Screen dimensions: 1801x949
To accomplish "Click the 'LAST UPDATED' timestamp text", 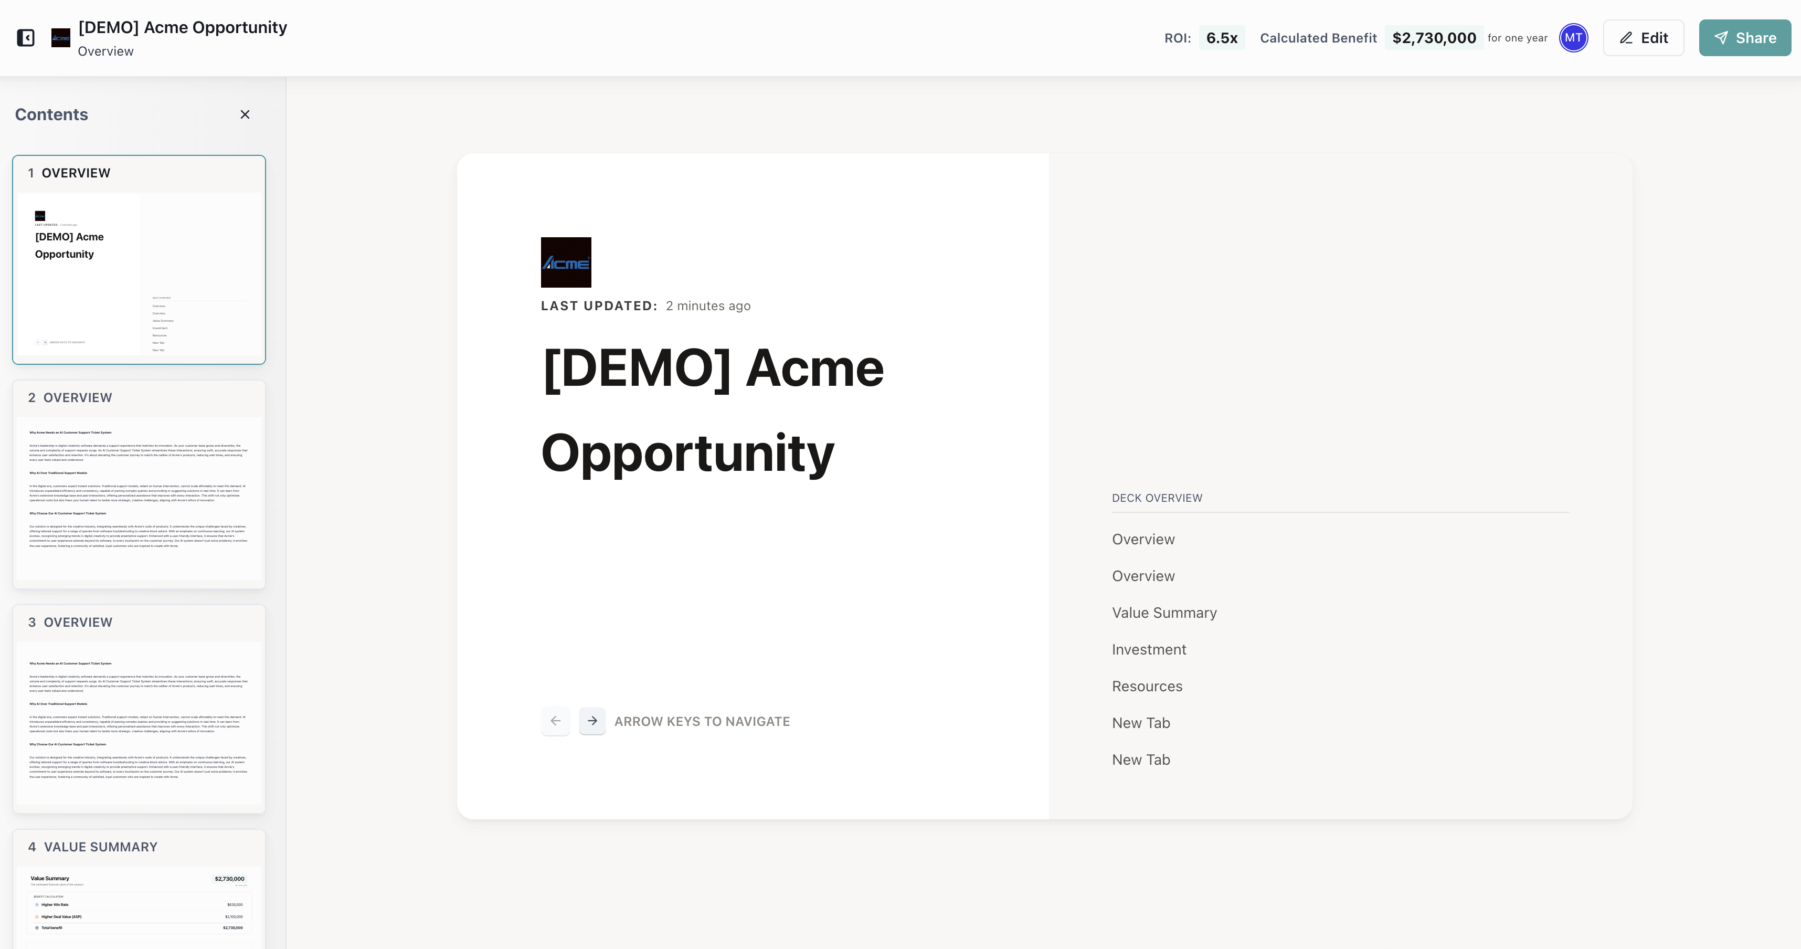I will coord(645,305).
